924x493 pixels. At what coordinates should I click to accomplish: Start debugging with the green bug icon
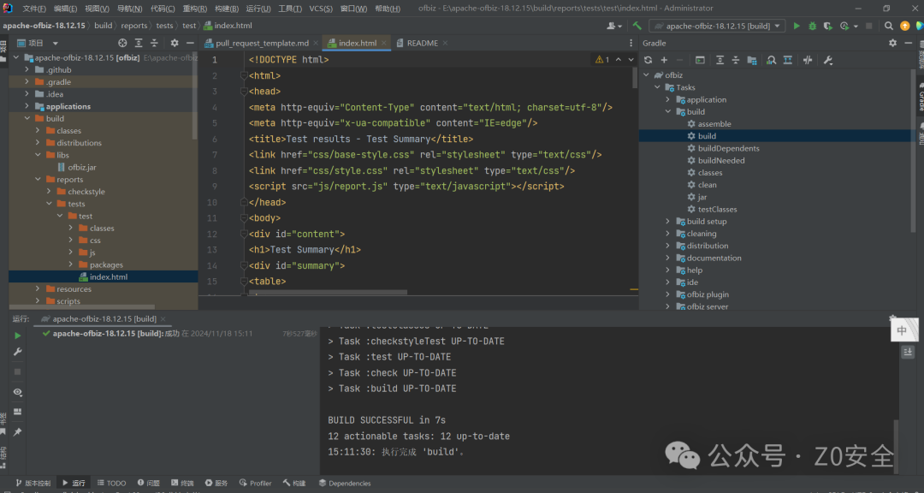tap(813, 26)
